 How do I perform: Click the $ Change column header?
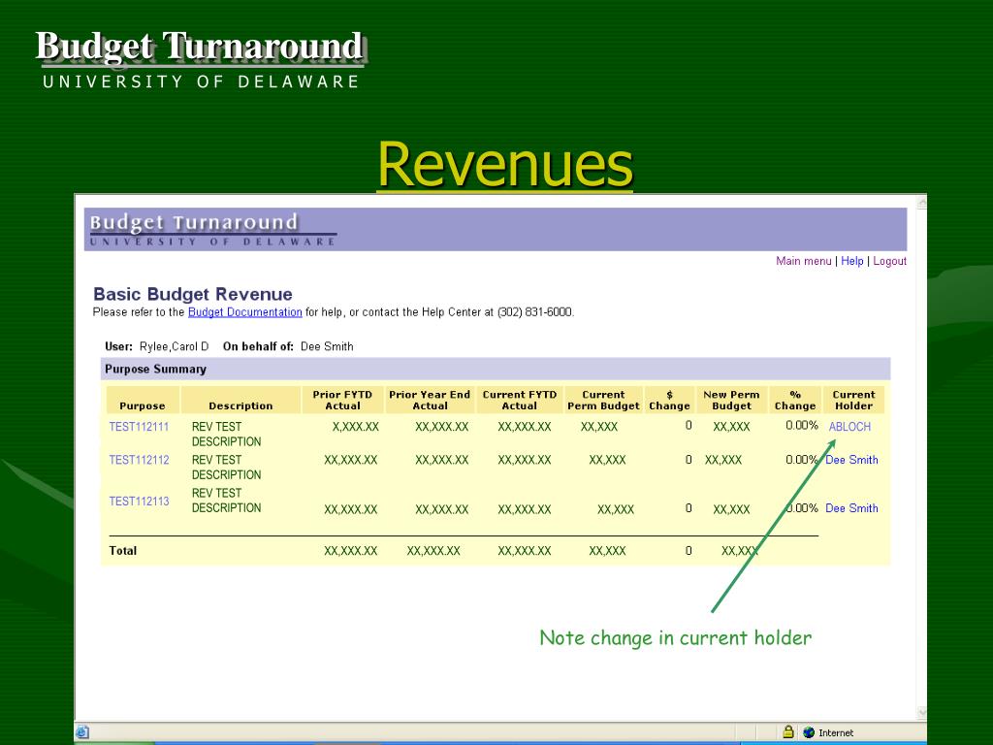click(x=669, y=401)
